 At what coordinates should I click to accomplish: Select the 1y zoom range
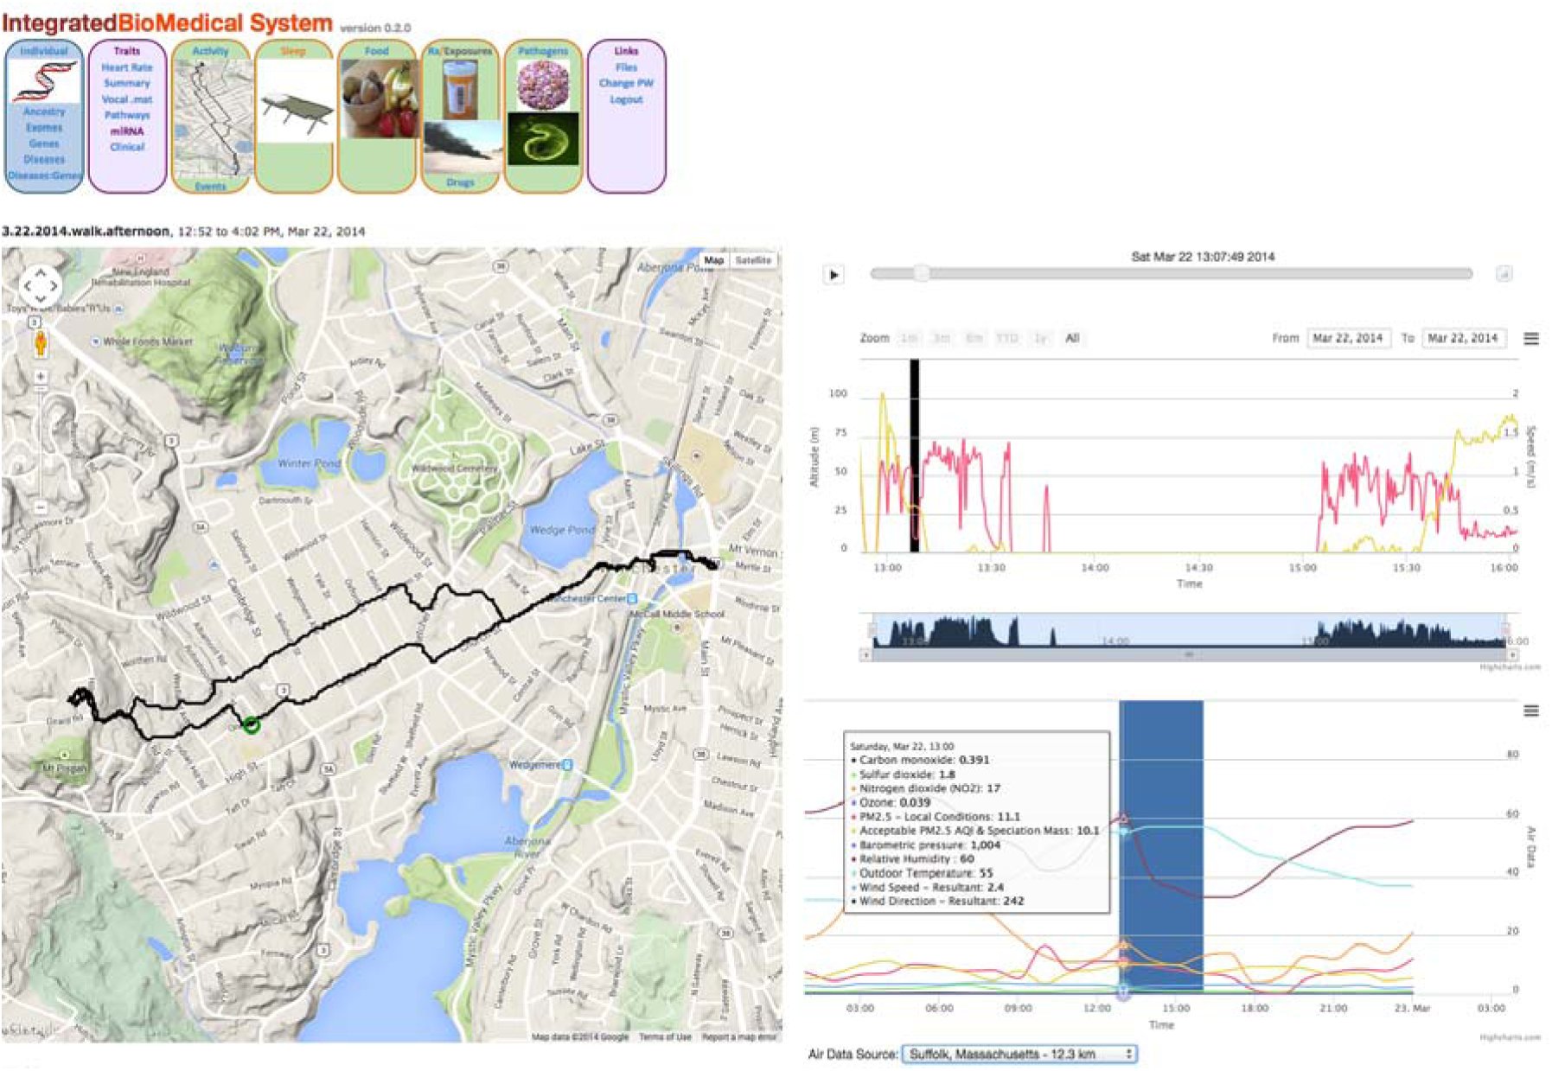point(1040,338)
